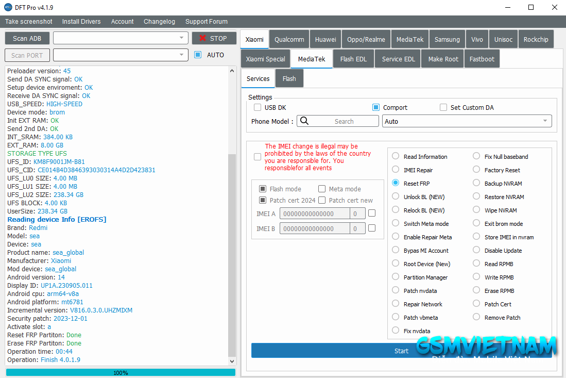This screenshot has width=566, height=378.
Task: Open the Make Root tab
Action: coord(443,59)
